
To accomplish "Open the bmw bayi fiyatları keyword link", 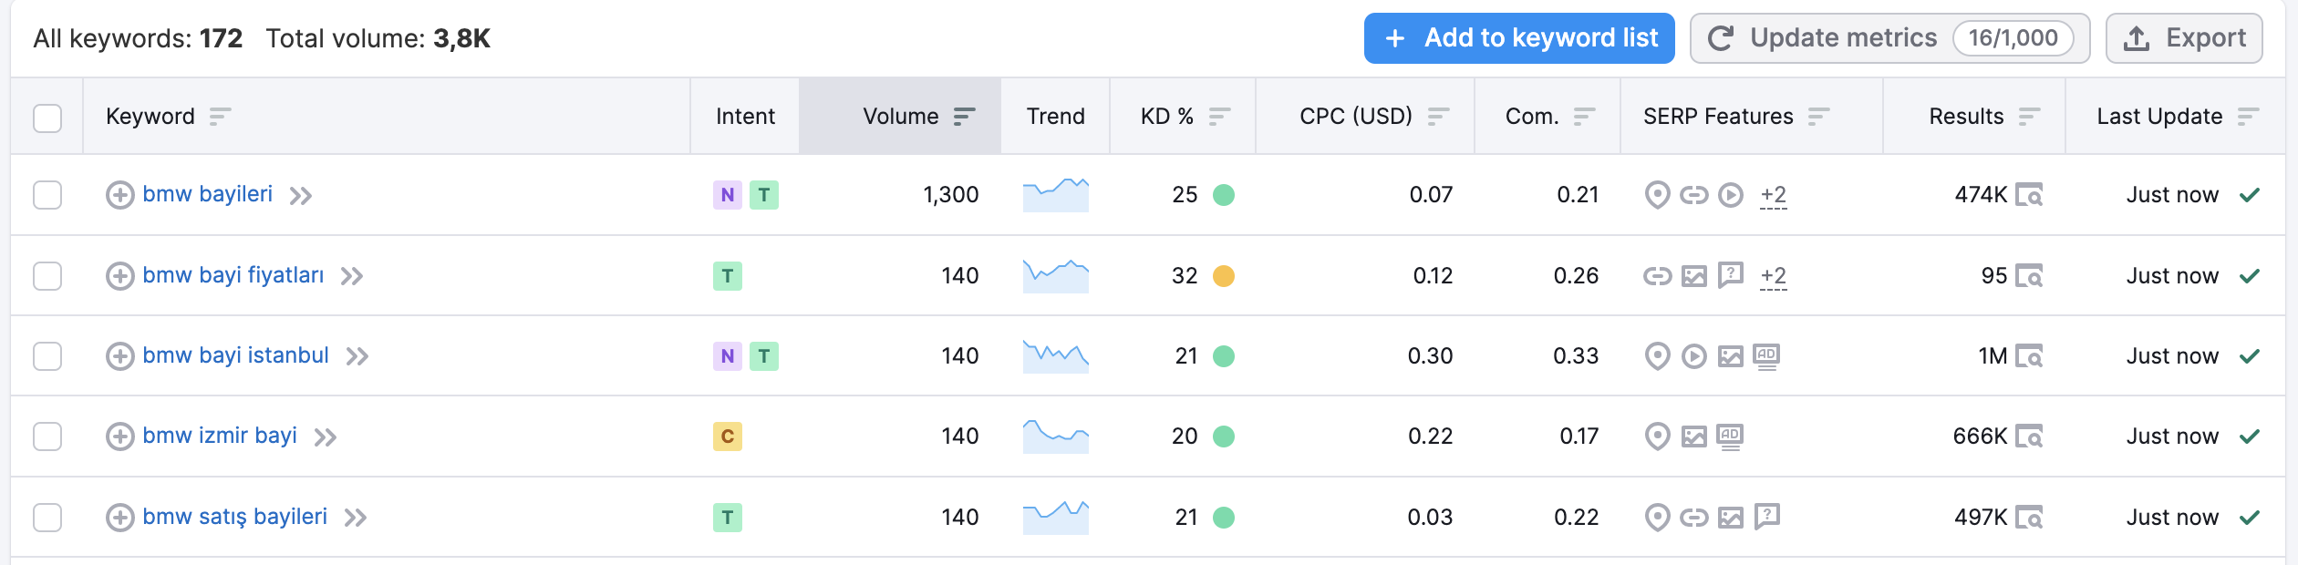I will [x=233, y=275].
